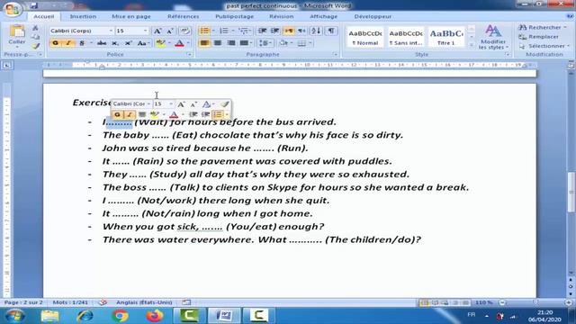The width and height of the screenshot is (576, 324).
Task: Click the Office button logo
Action: click(x=13, y=9)
